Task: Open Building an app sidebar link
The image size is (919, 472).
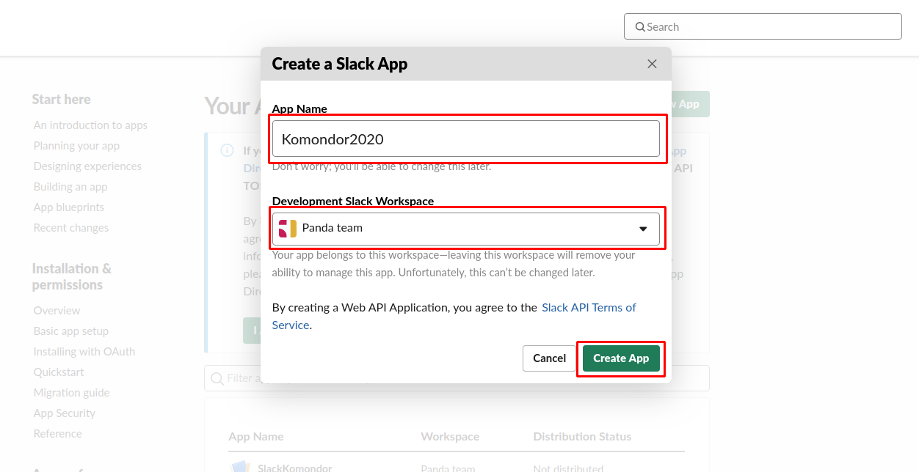Action: click(x=70, y=187)
